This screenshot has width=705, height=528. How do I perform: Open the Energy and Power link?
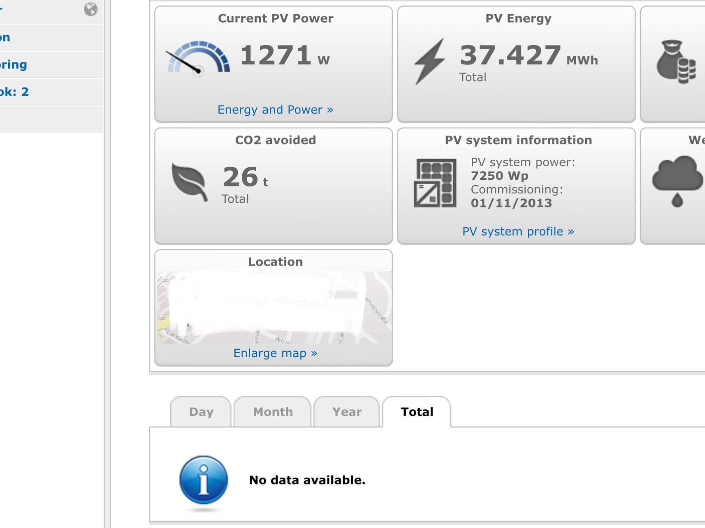275,110
